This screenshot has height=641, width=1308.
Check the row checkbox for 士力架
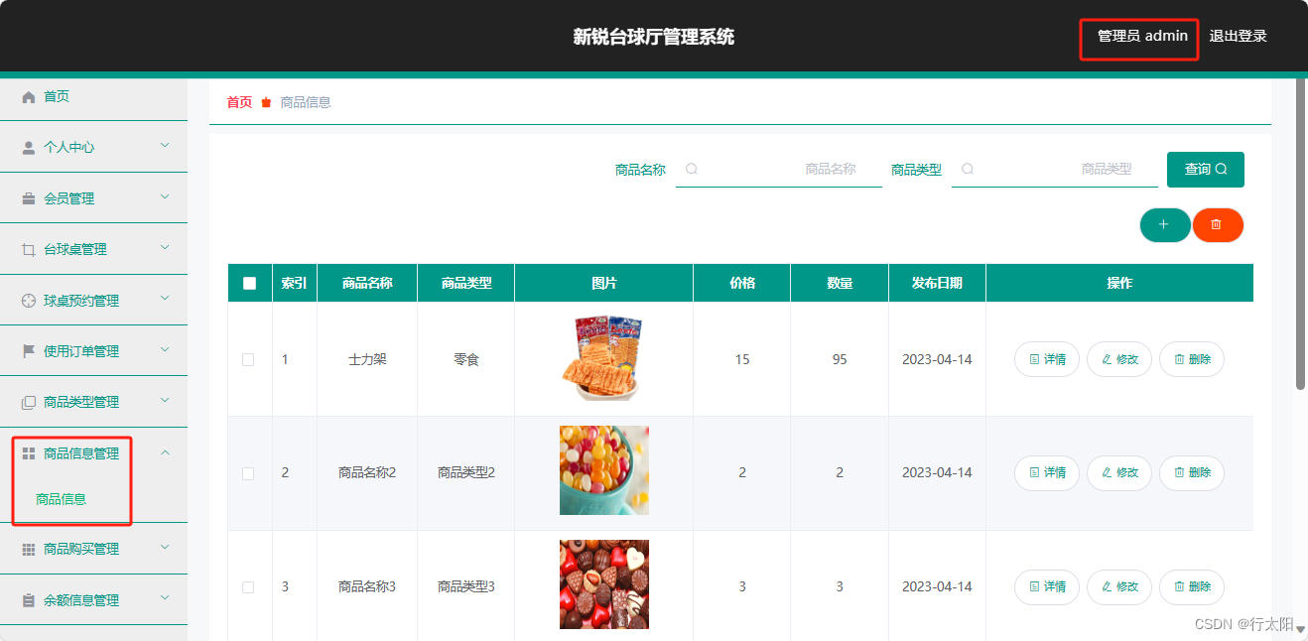(x=248, y=359)
